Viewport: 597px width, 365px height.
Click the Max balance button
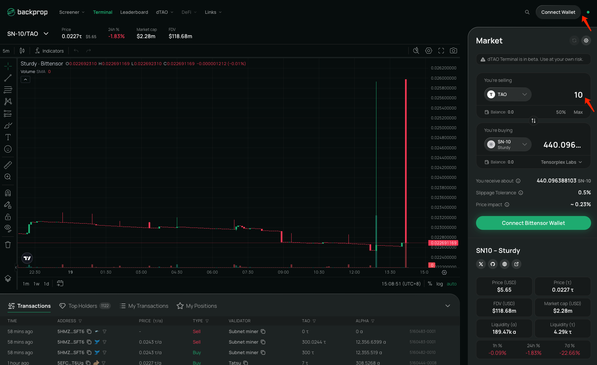click(x=578, y=112)
